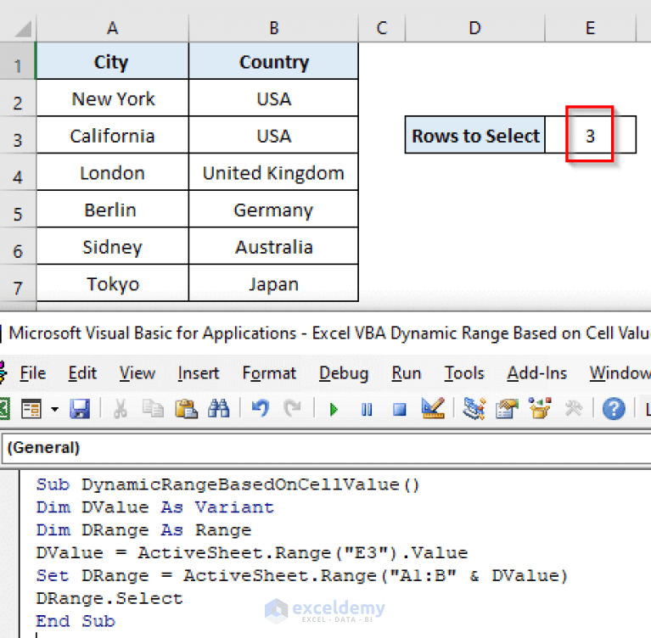Click the Paste clipboard icon
Screen dimensions: 651x638
point(186,409)
